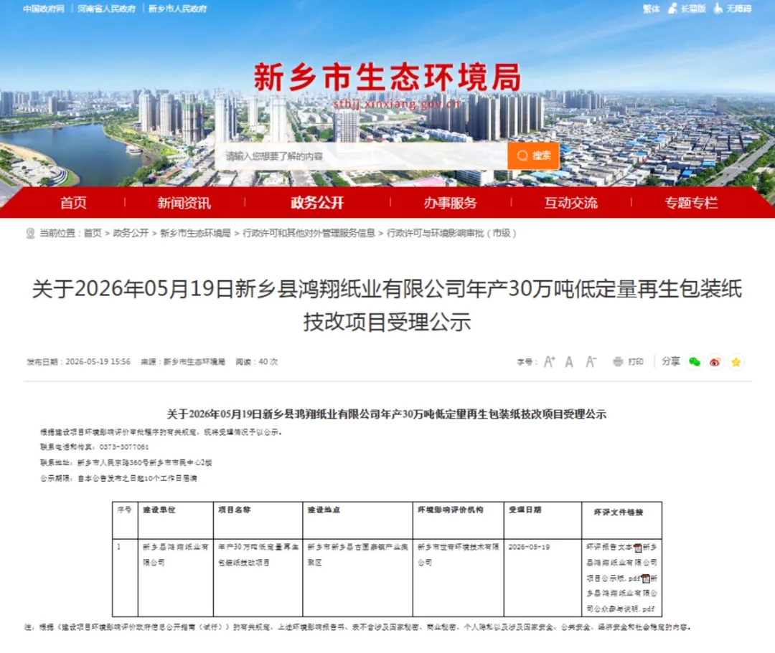The width and height of the screenshot is (775, 653).
Task: Click the 发布日期：2026-05-19 15:56 text
Action: [79, 362]
